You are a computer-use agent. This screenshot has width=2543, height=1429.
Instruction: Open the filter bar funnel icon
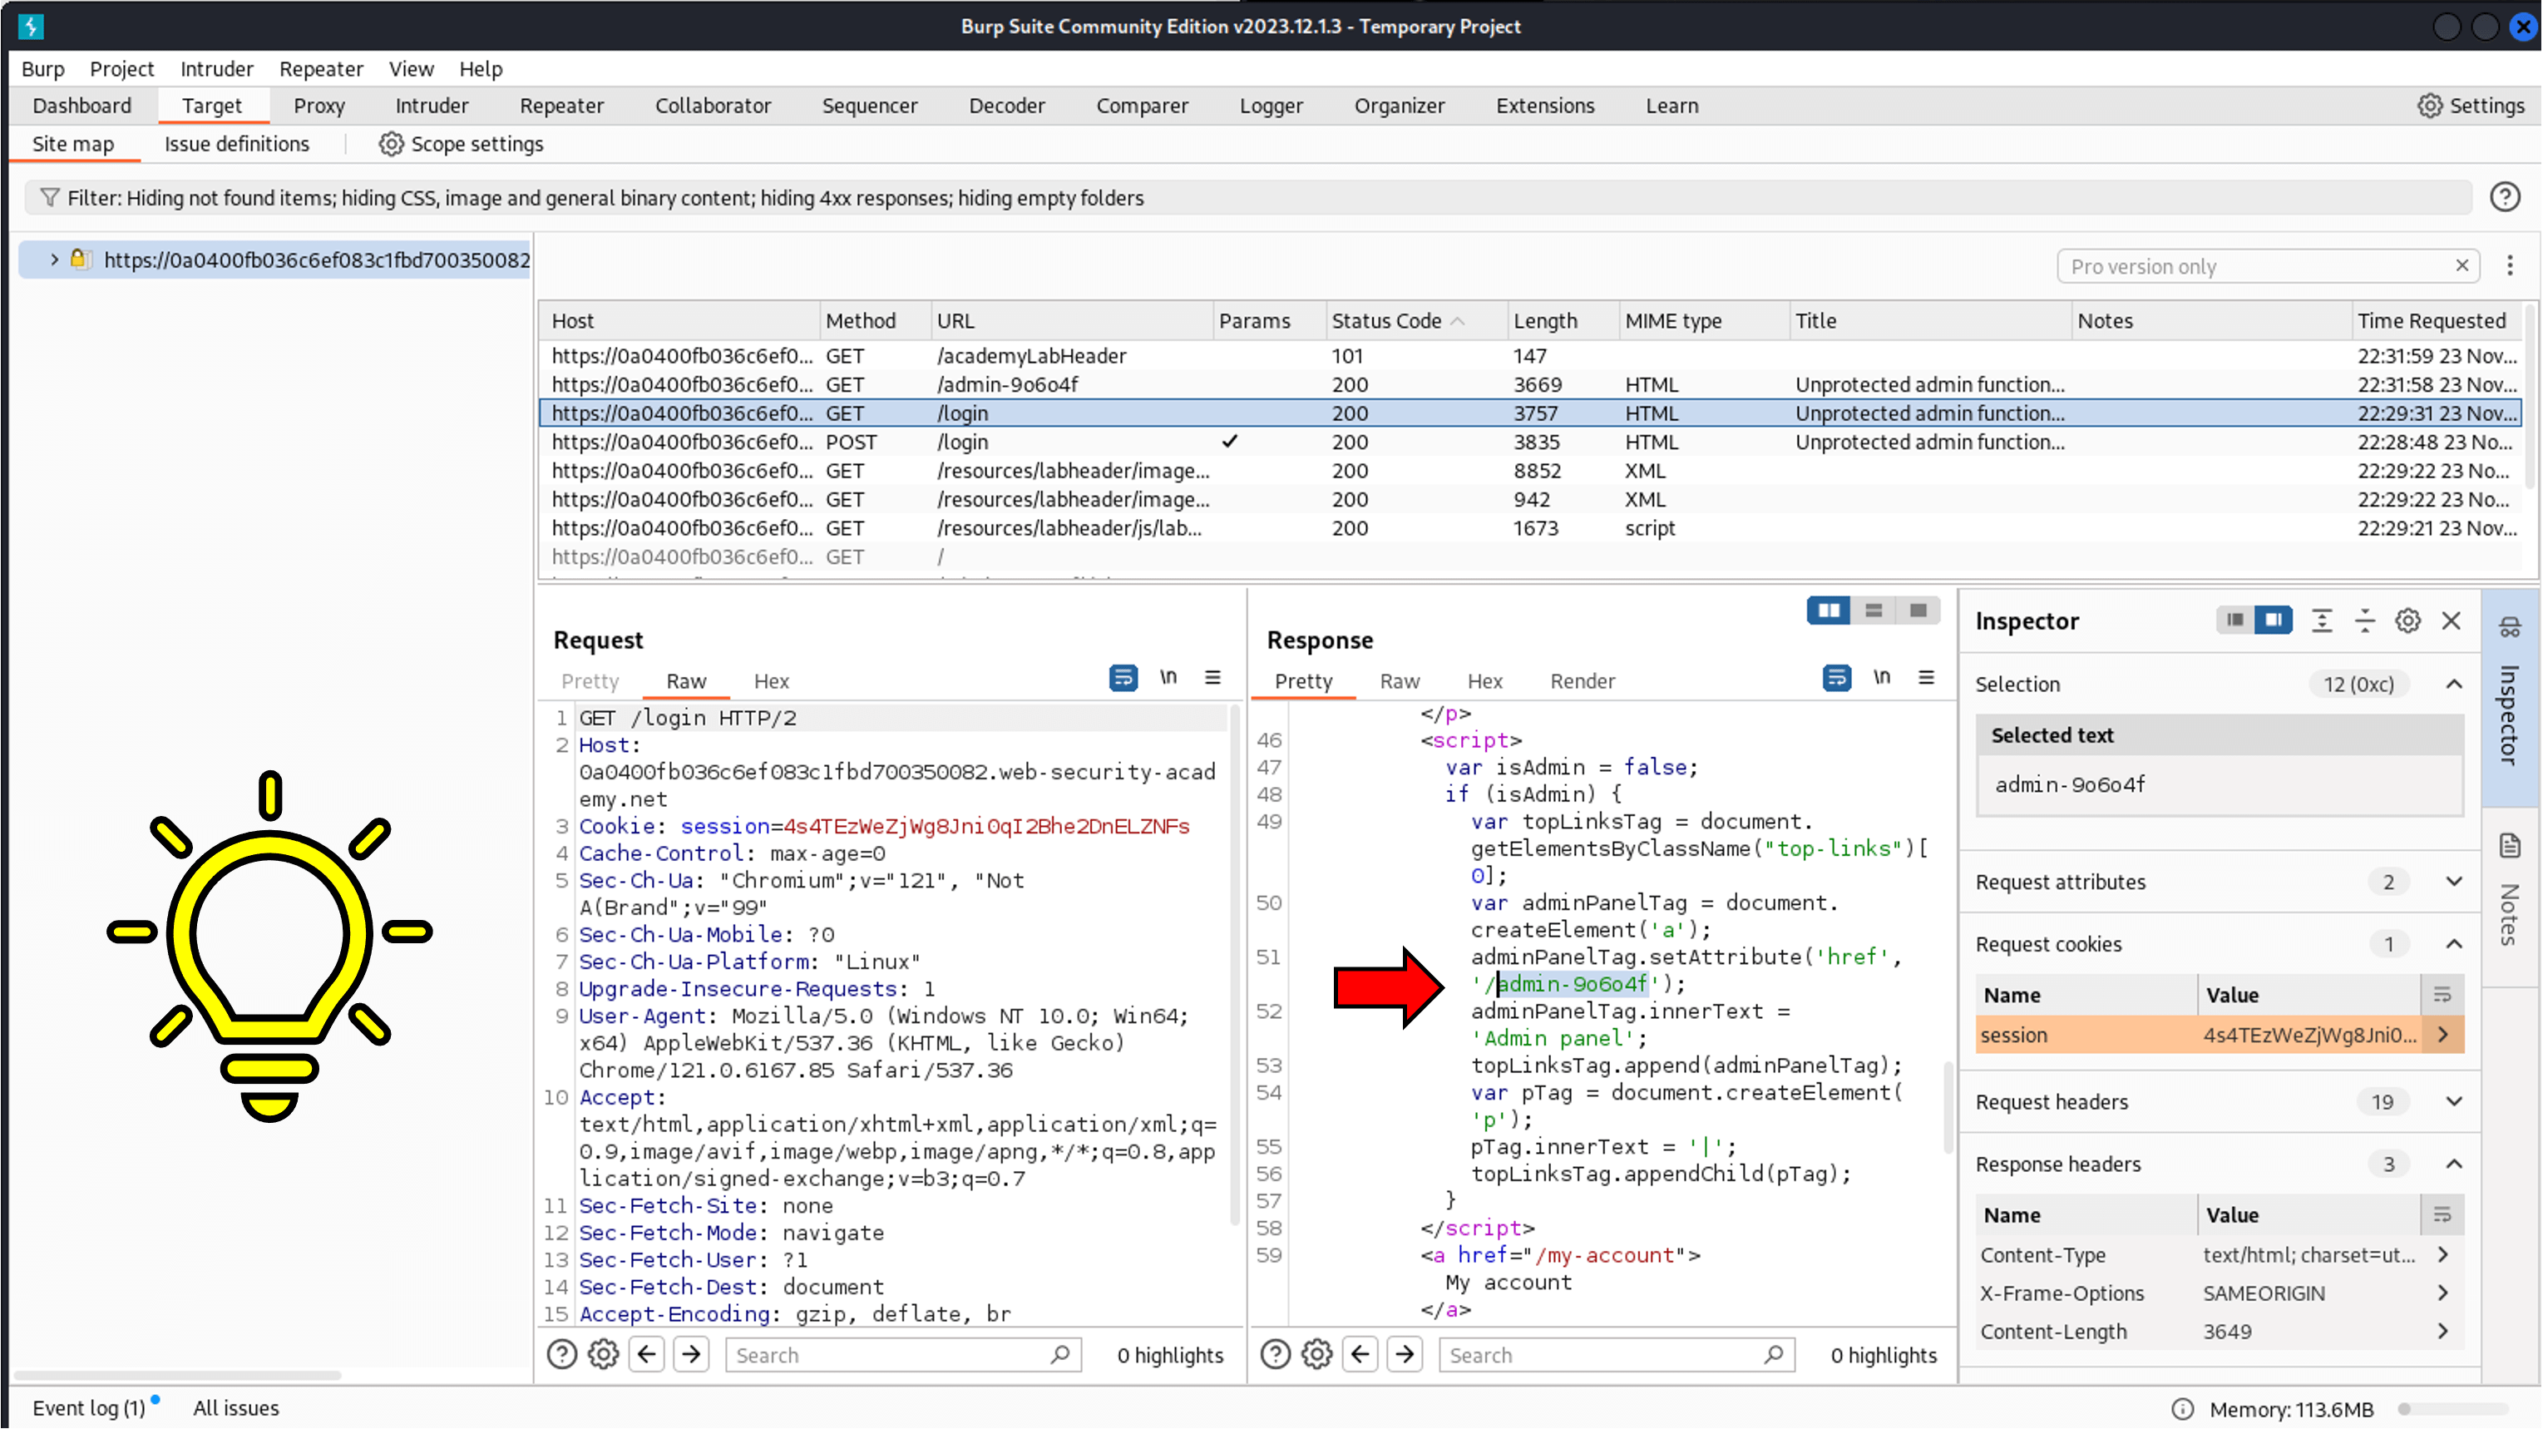click(x=49, y=197)
